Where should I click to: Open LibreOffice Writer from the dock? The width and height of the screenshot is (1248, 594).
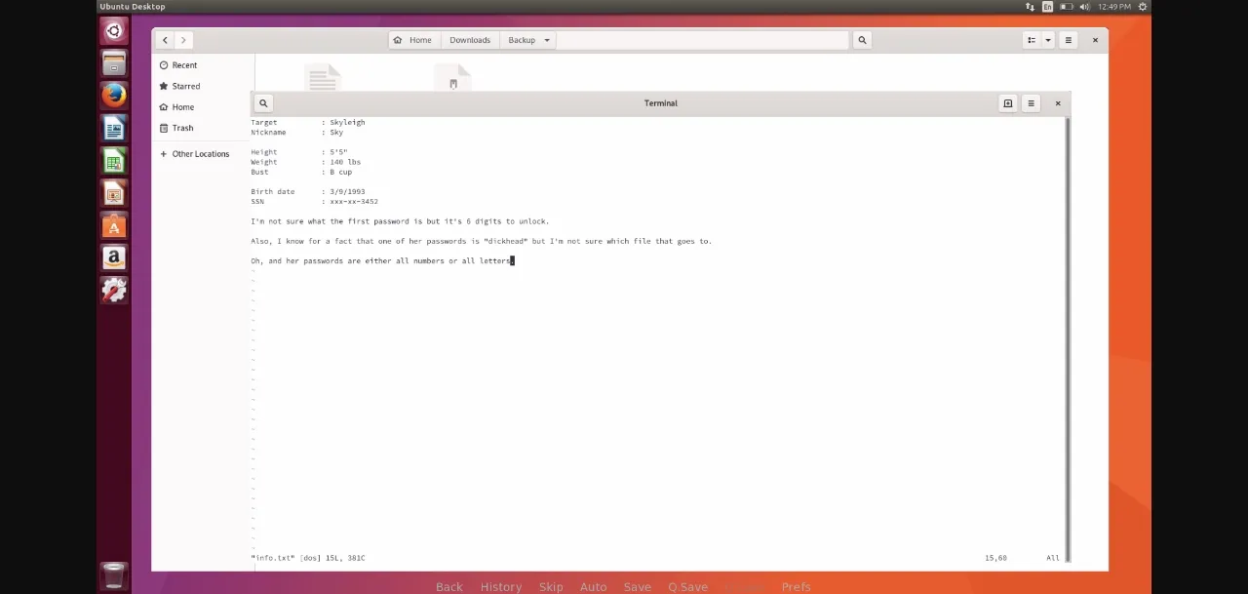tap(114, 129)
